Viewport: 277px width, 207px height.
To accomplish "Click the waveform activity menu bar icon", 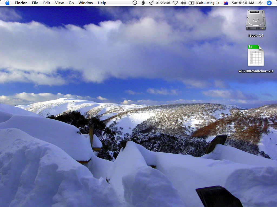I will coord(260,3).
